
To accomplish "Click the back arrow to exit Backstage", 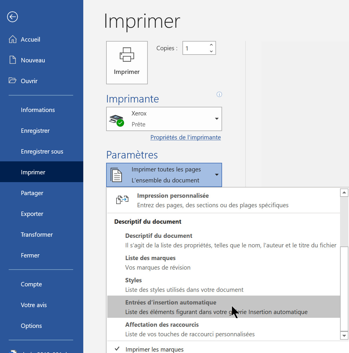I will (x=12, y=17).
